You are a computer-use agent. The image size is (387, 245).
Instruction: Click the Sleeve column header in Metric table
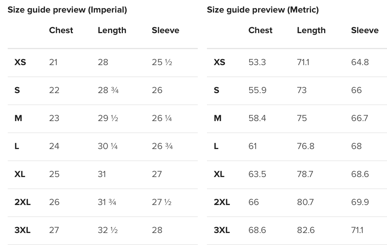click(365, 30)
